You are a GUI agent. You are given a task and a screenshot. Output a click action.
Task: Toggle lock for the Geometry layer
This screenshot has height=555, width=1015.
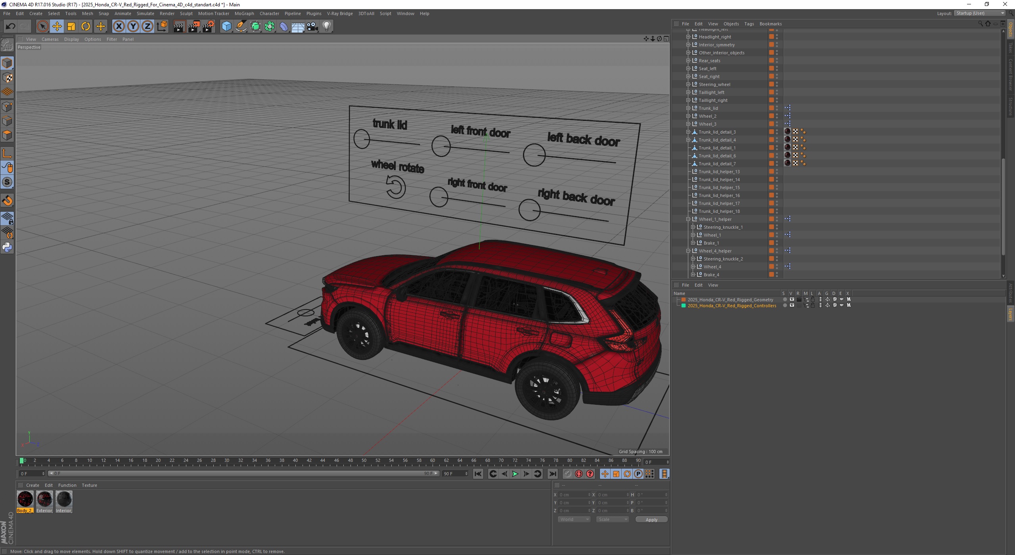click(813, 300)
